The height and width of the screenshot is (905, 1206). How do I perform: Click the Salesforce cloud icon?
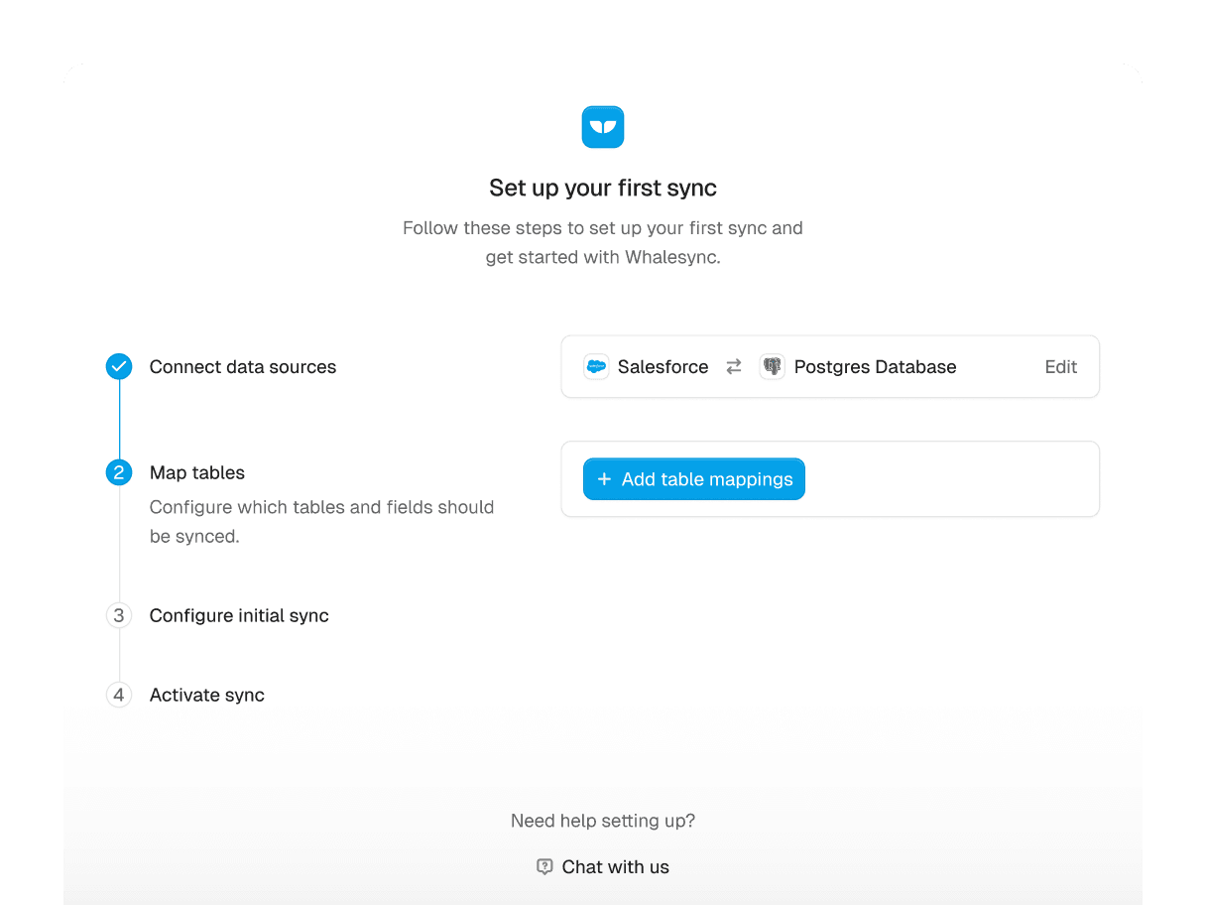(x=596, y=367)
